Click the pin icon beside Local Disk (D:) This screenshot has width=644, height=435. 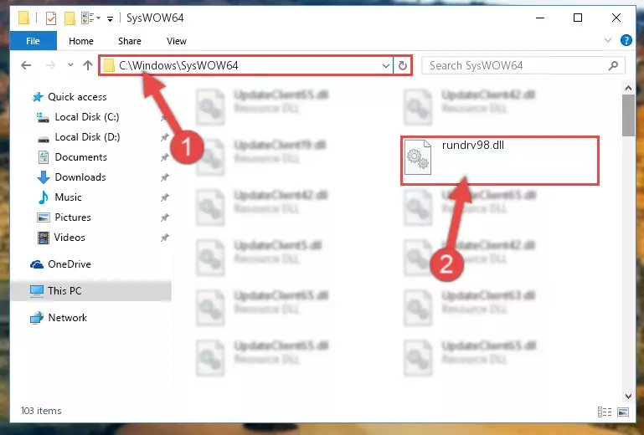(x=164, y=137)
